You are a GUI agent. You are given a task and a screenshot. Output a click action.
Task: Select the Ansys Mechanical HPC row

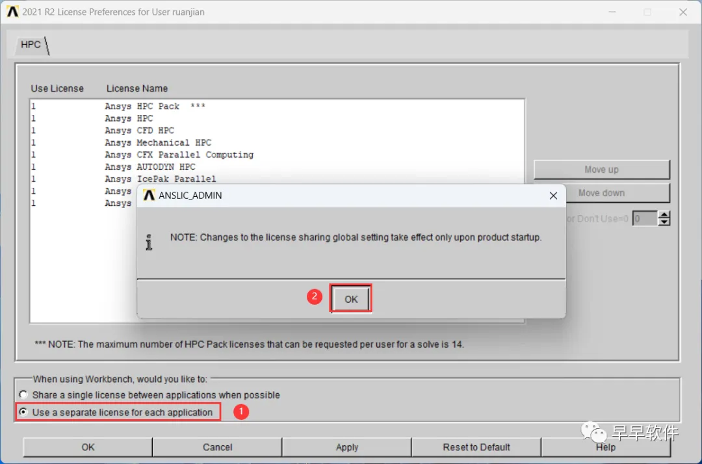(x=277, y=142)
